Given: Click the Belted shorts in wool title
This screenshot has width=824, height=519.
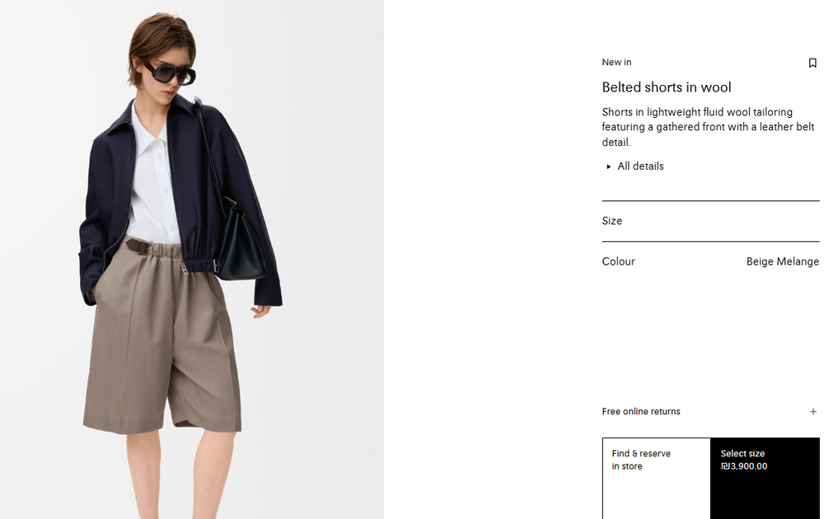Looking at the screenshot, I should [x=667, y=87].
